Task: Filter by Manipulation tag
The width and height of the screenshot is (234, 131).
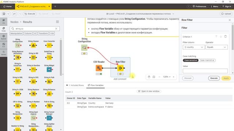Action: 16,33
